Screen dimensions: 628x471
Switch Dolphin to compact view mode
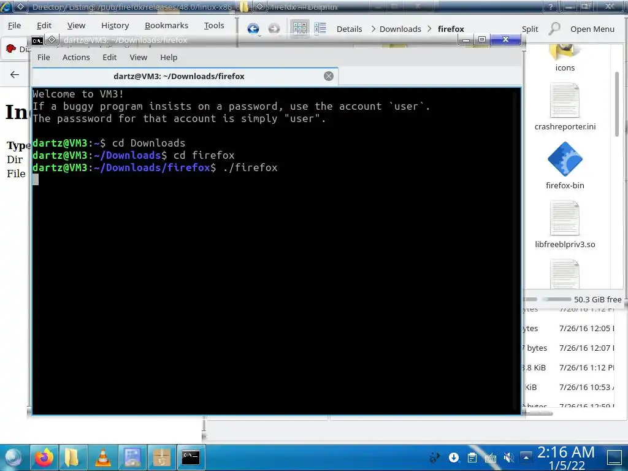pyautogui.click(x=320, y=28)
